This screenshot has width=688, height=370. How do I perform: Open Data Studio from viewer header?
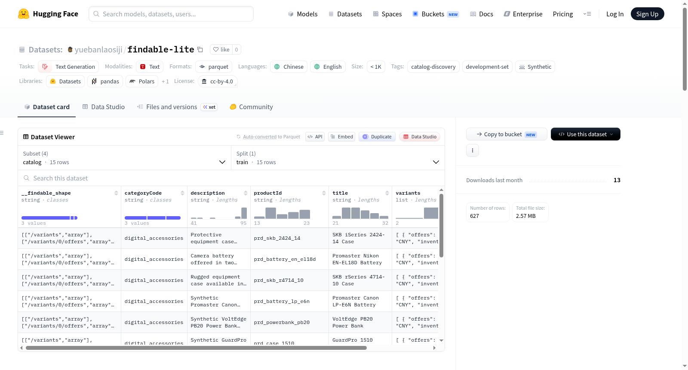(x=420, y=137)
